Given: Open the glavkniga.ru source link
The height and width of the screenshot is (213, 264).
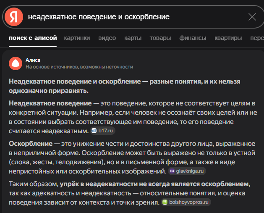Looking at the screenshot, I should click(187, 171).
